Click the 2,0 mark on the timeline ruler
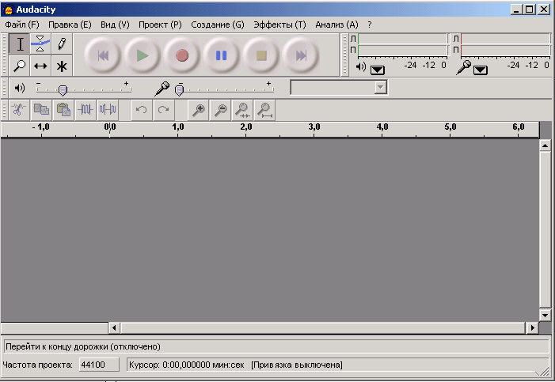Viewport: 555px width, 382px height. [246, 127]
